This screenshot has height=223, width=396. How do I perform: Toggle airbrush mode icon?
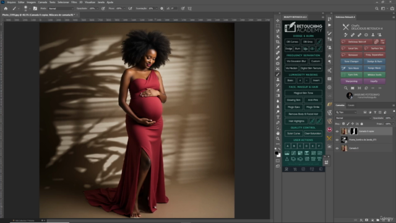click(130, 8)
